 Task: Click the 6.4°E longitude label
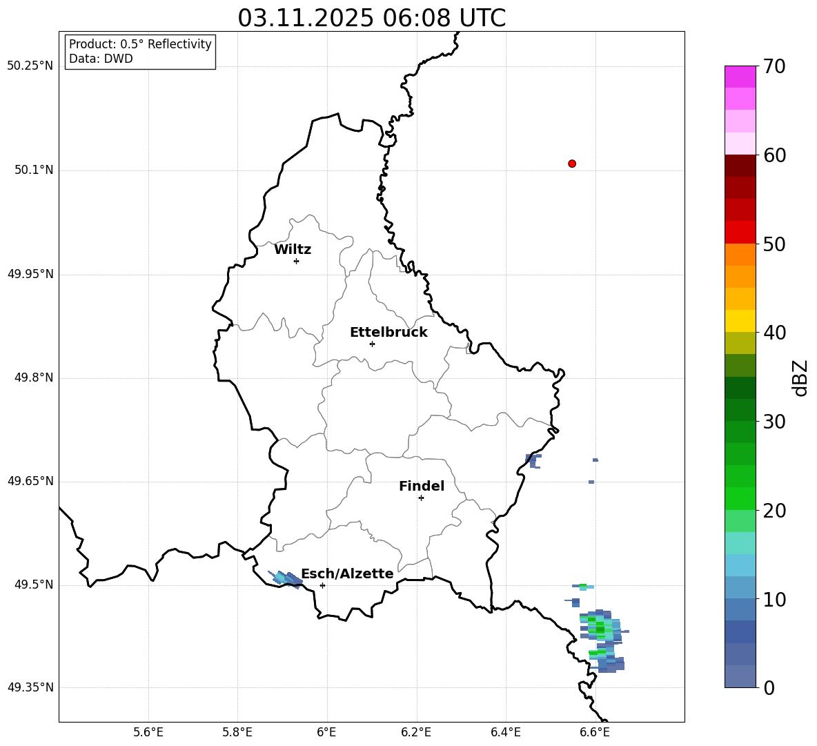[505, 733]
